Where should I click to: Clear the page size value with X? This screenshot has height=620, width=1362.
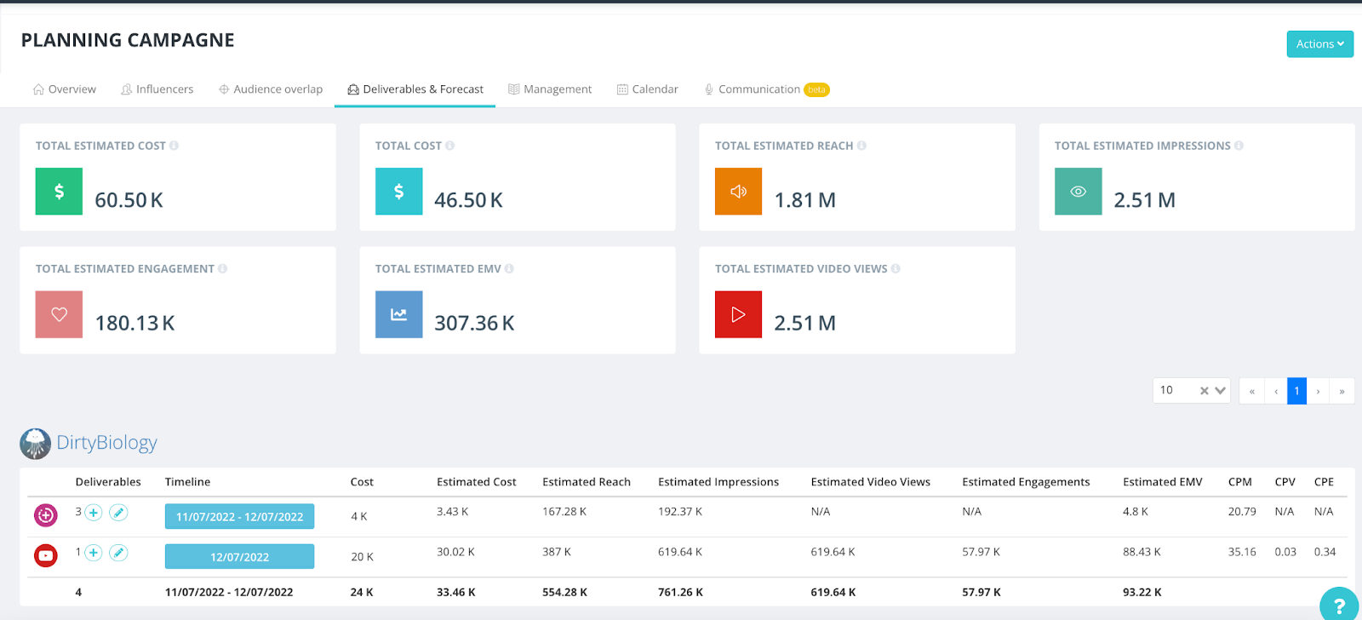(x=1204, y=391)
